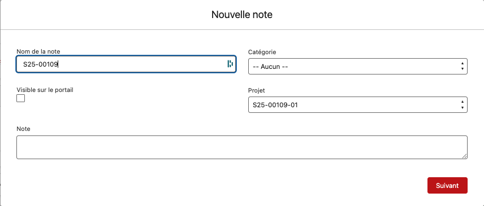The height and width of the screenshot is (206, 484).
Task: Click the Nouvelle note dialog title
Action: coord(242,15)
